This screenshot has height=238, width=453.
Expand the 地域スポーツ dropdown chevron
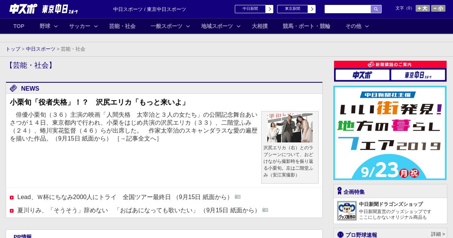coord(239,26)
